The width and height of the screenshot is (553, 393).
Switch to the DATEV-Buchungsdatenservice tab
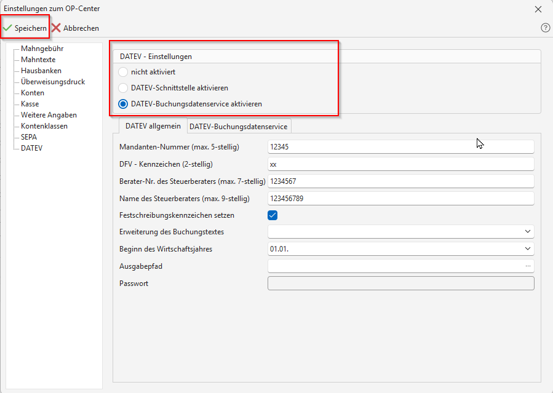click(239, 127)
